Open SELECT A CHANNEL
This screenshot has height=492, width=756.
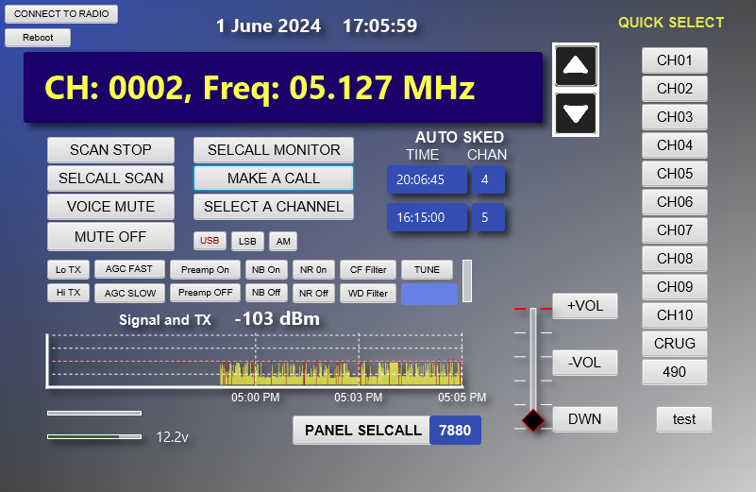(x=274, y=207)
